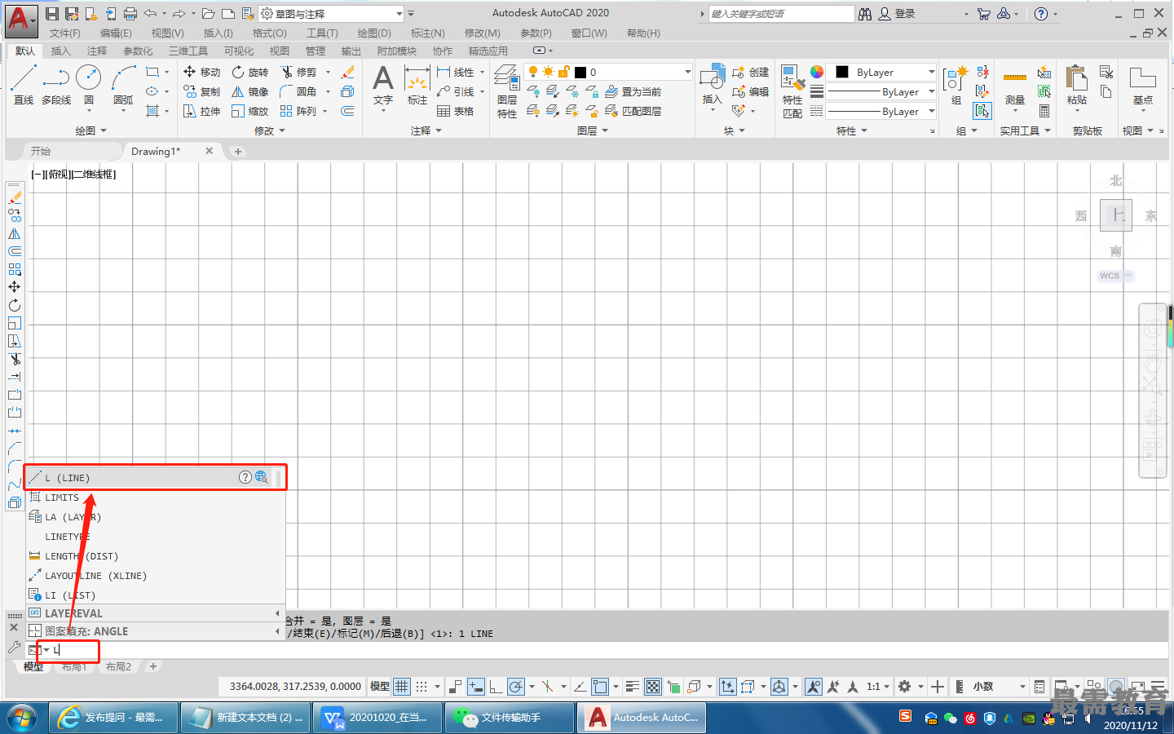Select LIMITS from command suggestions
The height and width of the screenshot is (734, 1174).
[156, 497]
